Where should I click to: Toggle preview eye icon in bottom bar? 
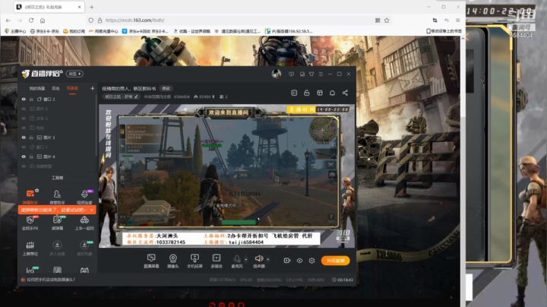pos(299,261)
